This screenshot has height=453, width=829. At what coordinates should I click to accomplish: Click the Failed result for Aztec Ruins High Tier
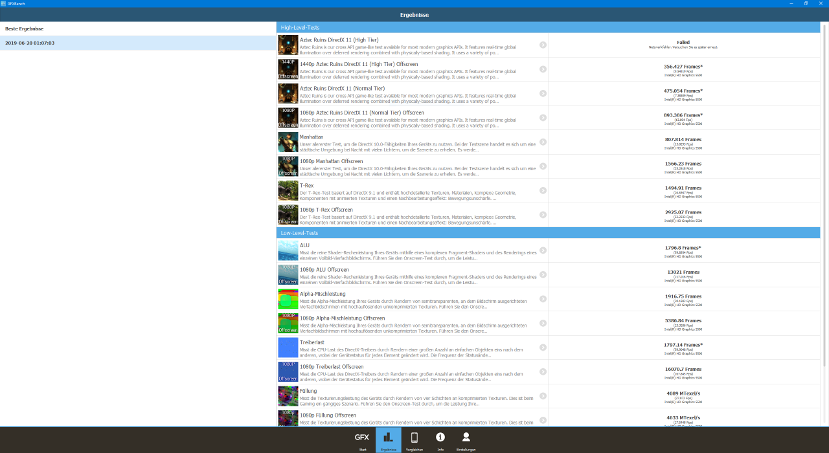683,42
